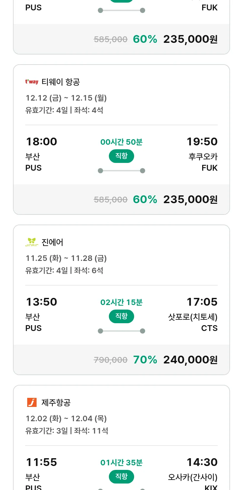Tap the 직항 badge on the Sapporo flight

[121, 316]
